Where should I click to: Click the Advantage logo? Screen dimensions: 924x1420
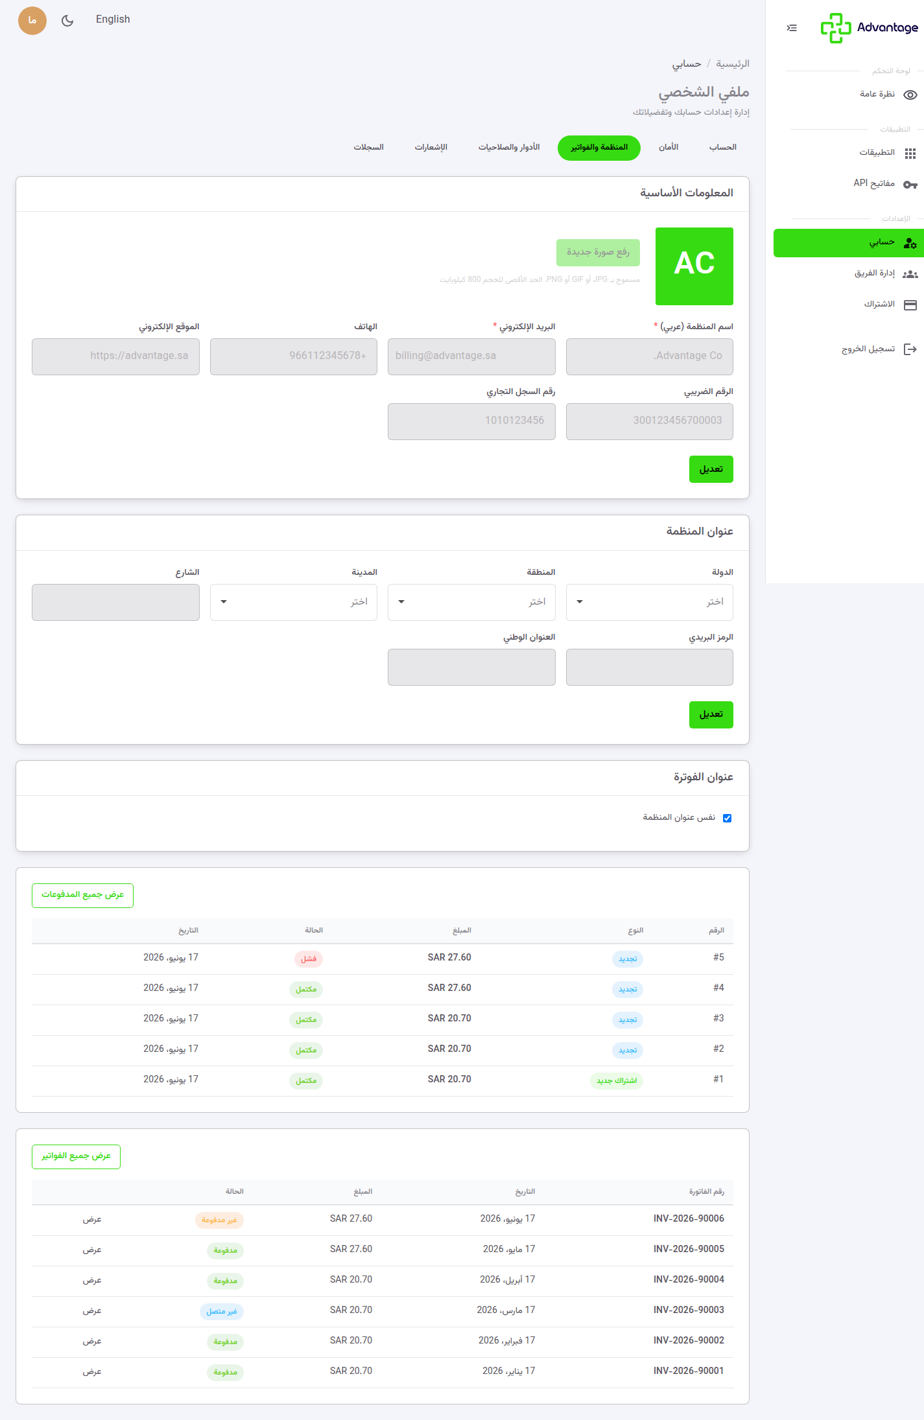(869, 28)
